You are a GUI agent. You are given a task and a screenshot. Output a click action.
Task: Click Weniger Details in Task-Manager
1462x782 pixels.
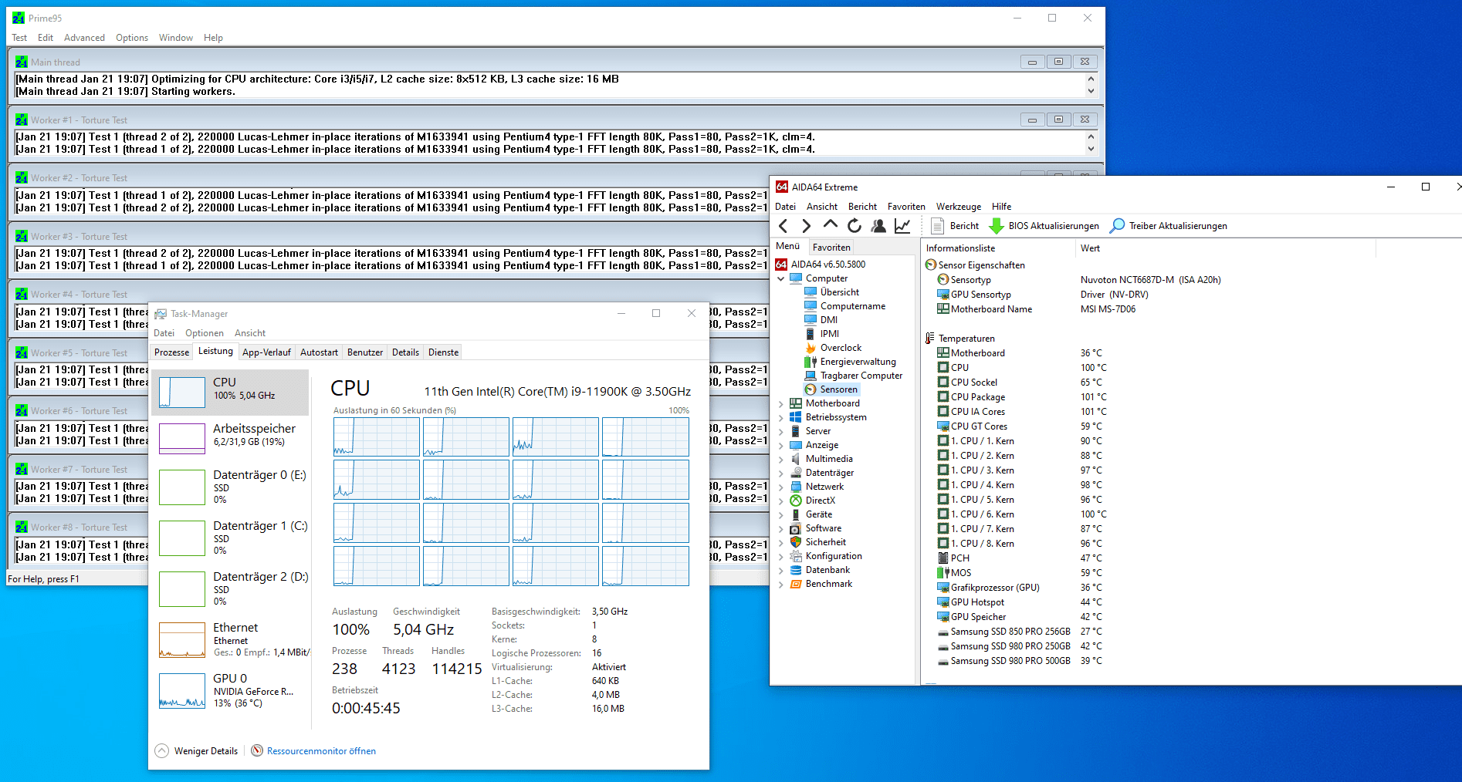pyautogui.click(x=197, y=751)
